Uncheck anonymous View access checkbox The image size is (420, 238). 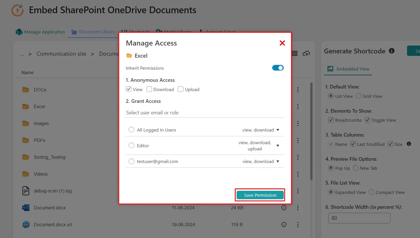click(129, 89)
